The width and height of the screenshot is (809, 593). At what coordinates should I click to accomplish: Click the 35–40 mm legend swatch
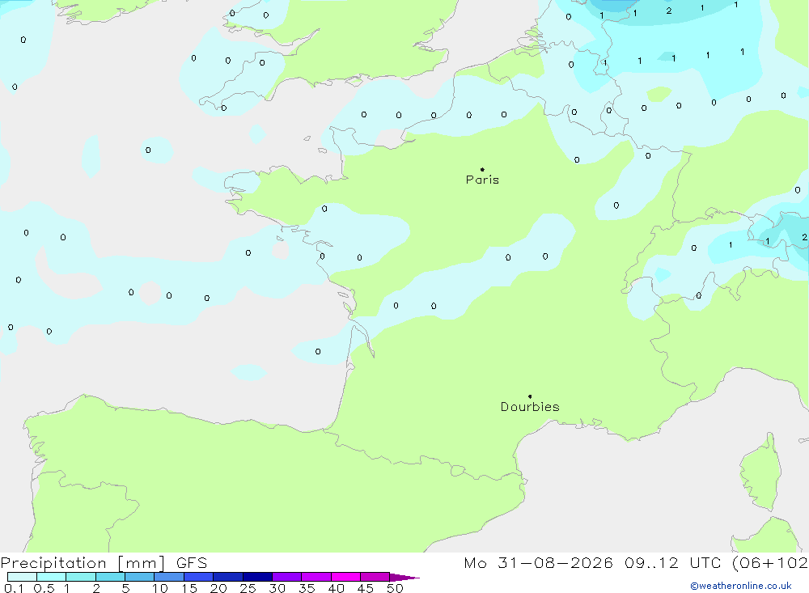coord(316,577)
